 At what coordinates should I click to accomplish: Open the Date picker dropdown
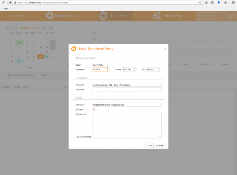click(108, 65)
